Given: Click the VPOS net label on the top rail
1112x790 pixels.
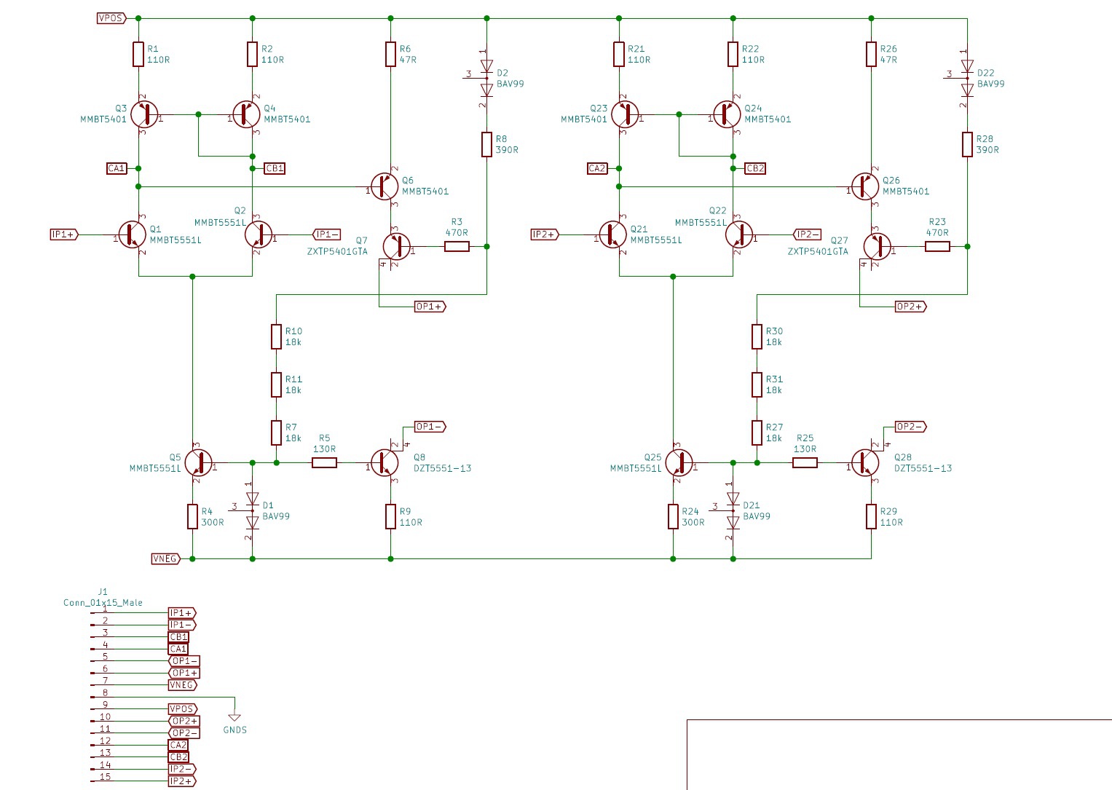Looking at the screenshot, I should [111, 18].
